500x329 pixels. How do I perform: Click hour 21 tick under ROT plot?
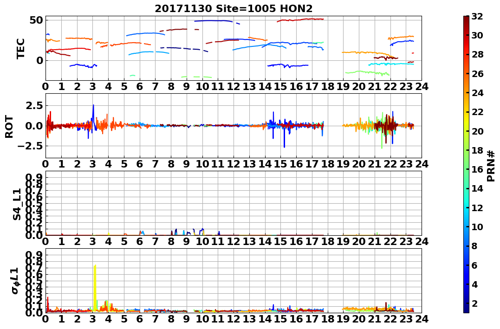375,164
